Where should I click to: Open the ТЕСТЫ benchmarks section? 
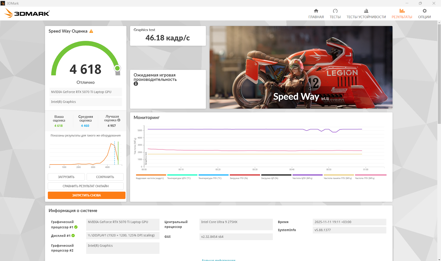tap(335, 14)
